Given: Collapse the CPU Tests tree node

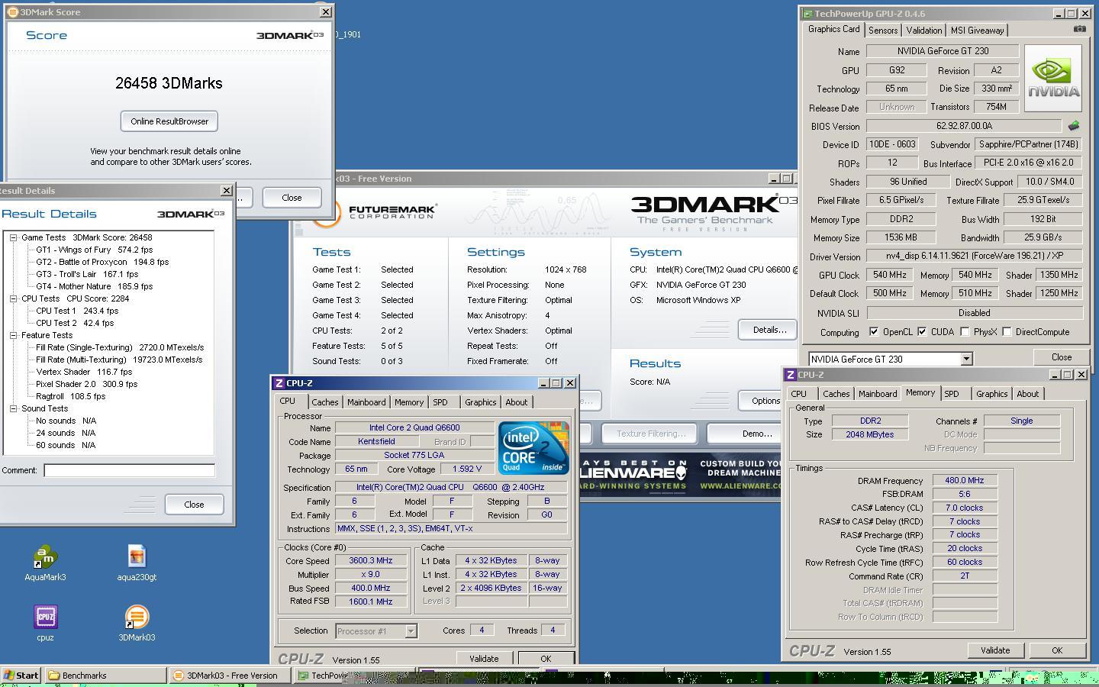Looking at the screenshot, I should coord(14,298).
